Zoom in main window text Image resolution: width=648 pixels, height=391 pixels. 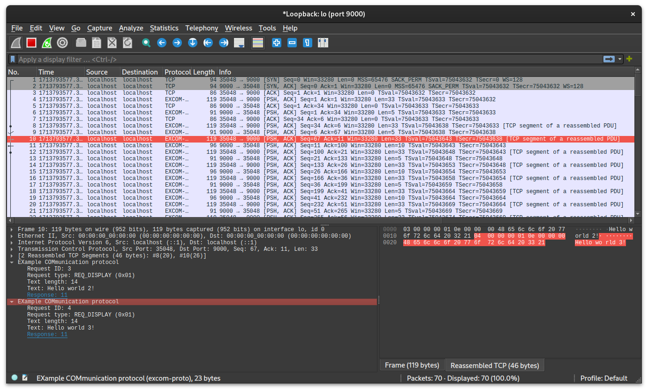[277, 43]
